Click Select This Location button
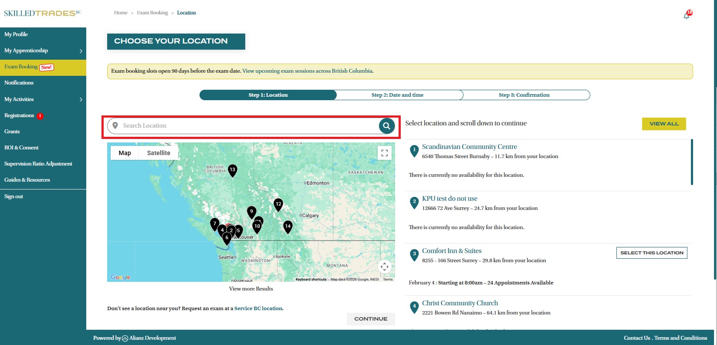 (x=651, y=253)
